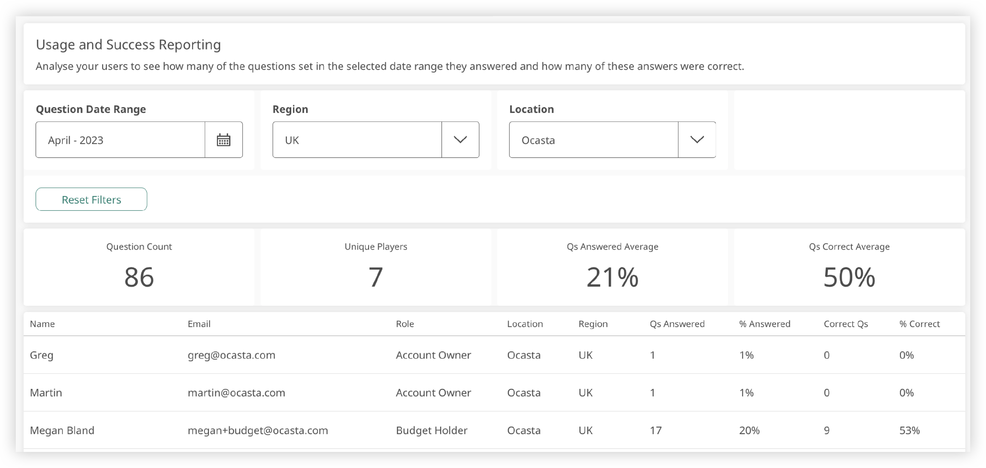Sort by % Answered column header
Viewport: 986px width, 468px height.
point(764,324)
